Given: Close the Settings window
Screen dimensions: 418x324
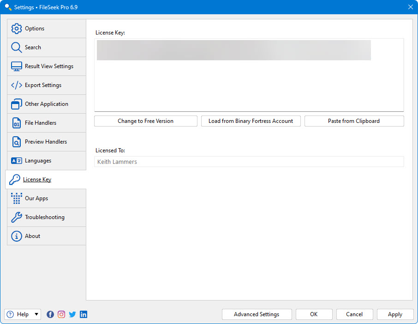Looking at the screenshot, I should tap(411, 7).
